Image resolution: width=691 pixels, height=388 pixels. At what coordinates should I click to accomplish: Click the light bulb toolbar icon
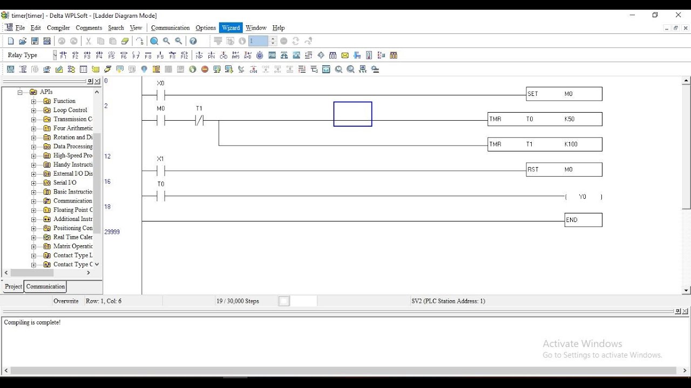point(144,69)
